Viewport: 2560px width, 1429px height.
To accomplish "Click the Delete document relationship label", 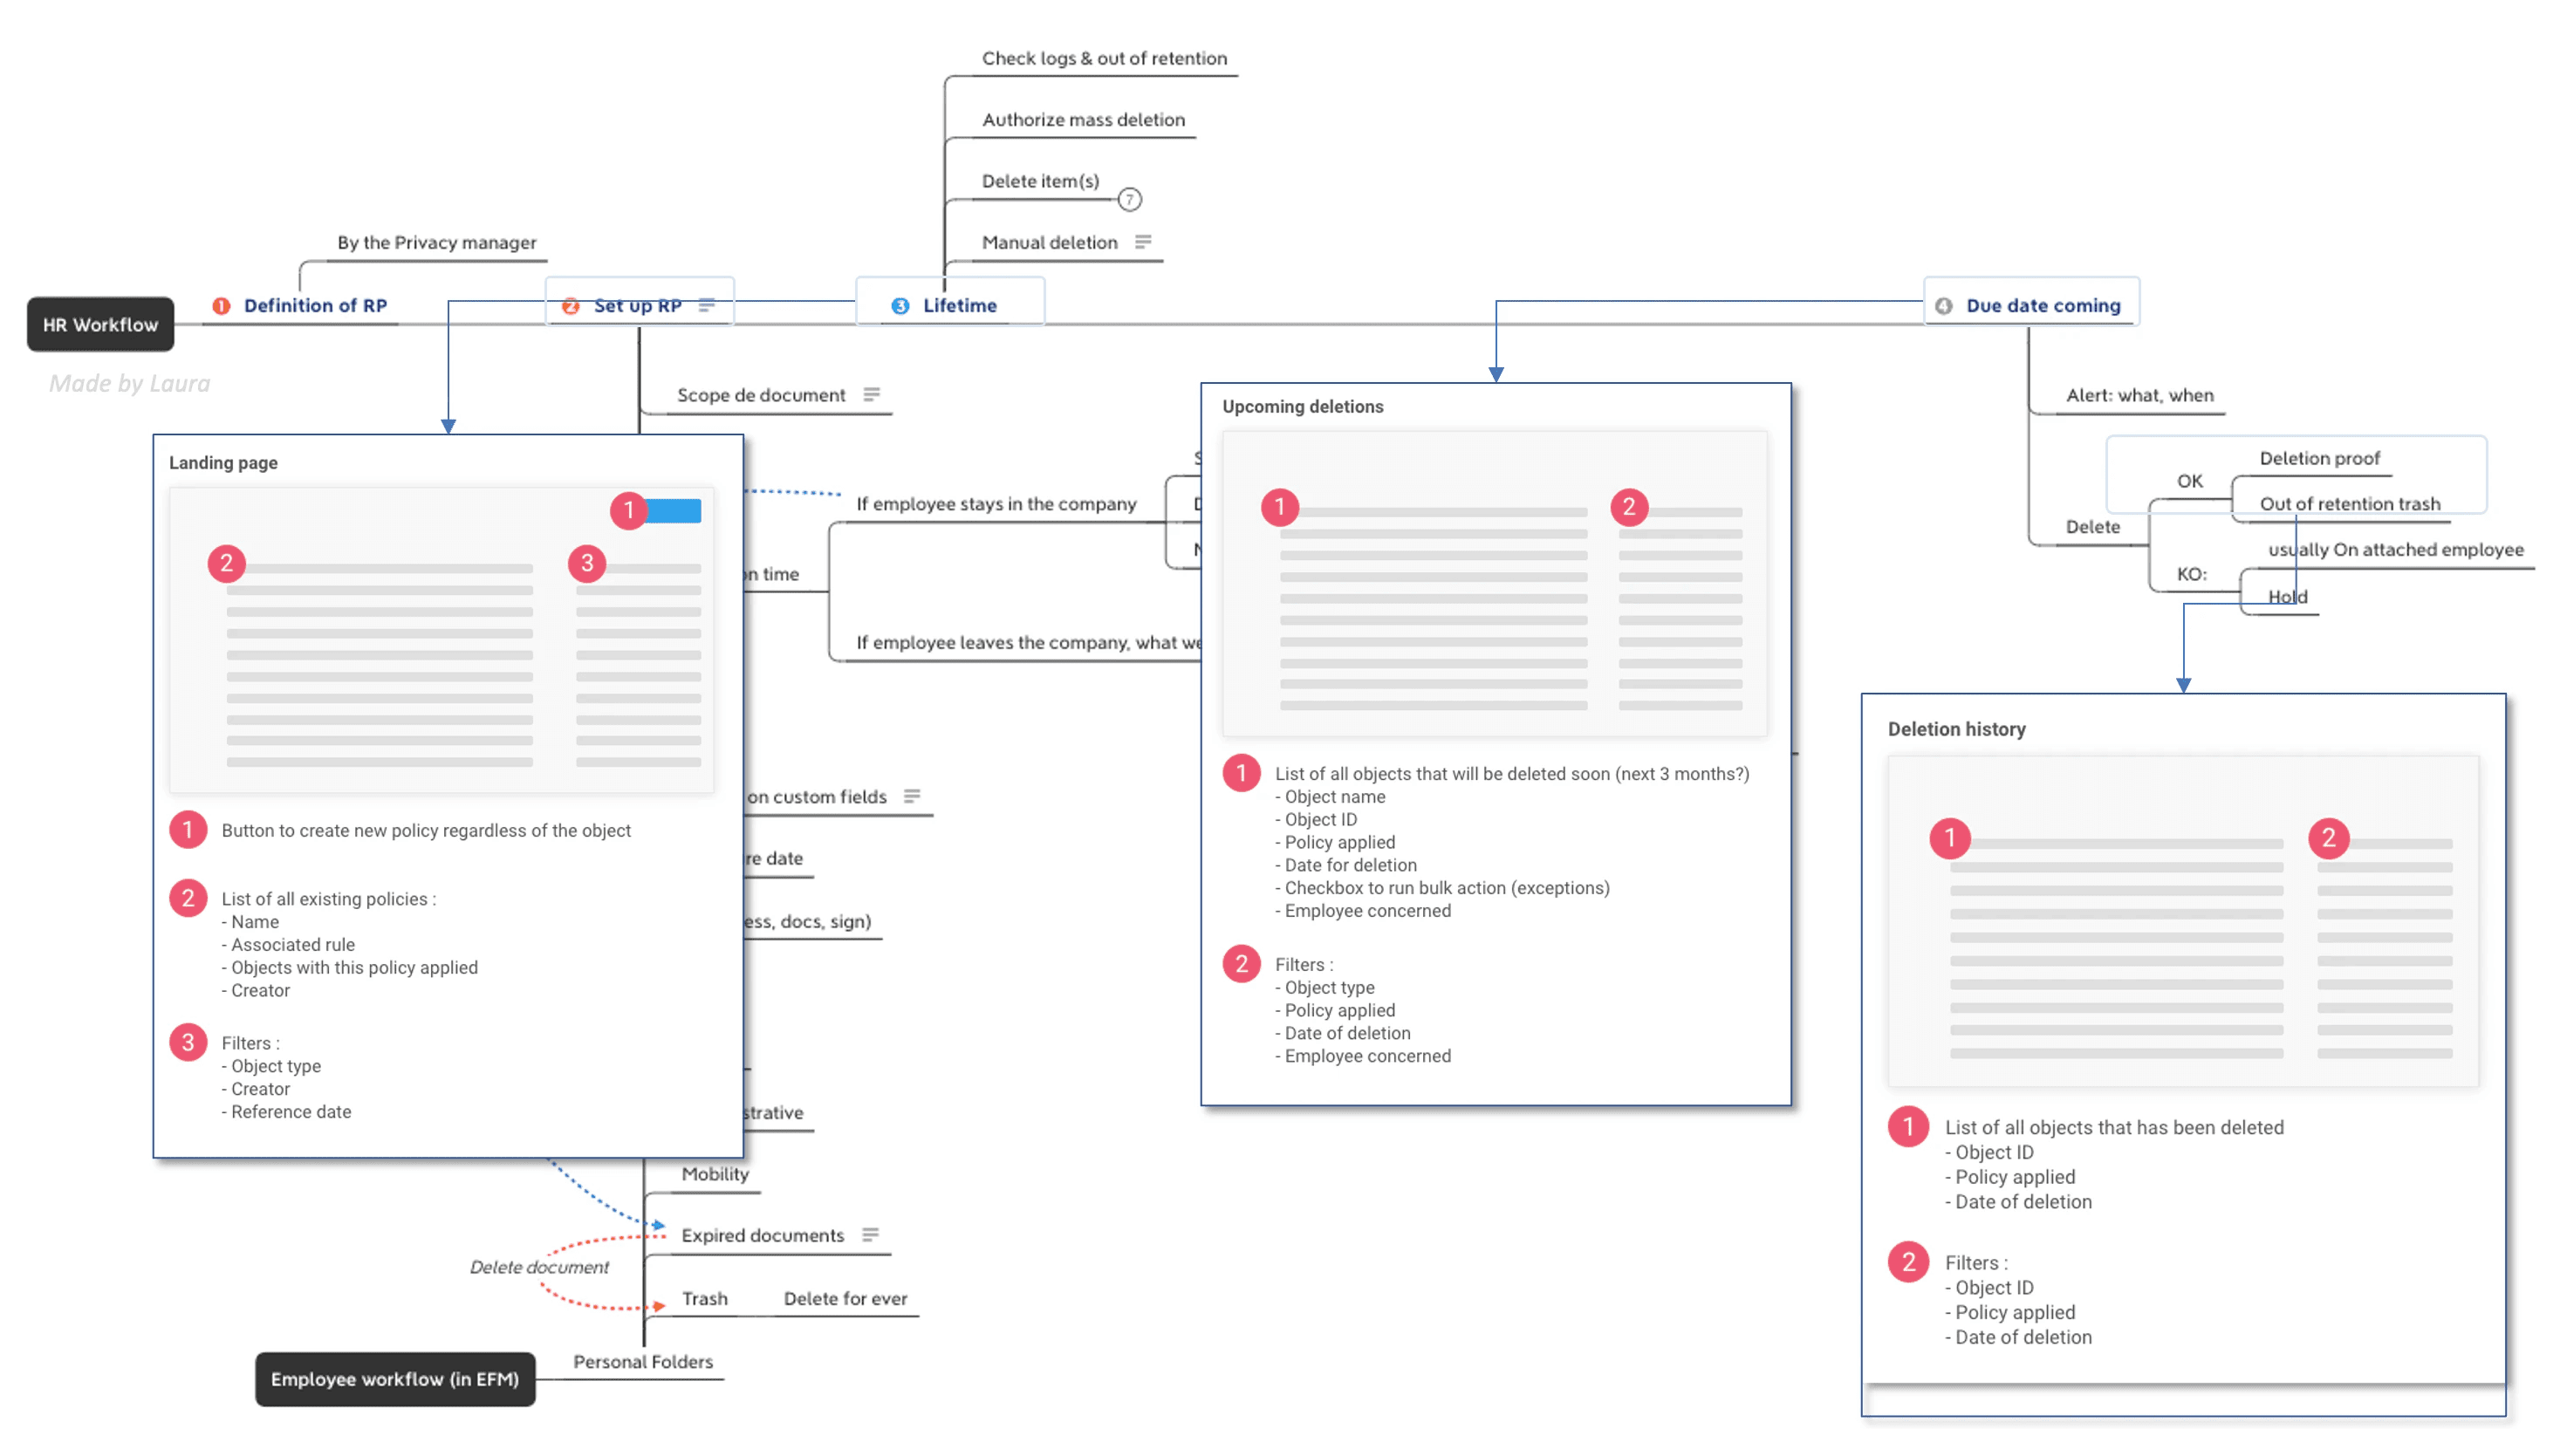I will coord(538,1267).
